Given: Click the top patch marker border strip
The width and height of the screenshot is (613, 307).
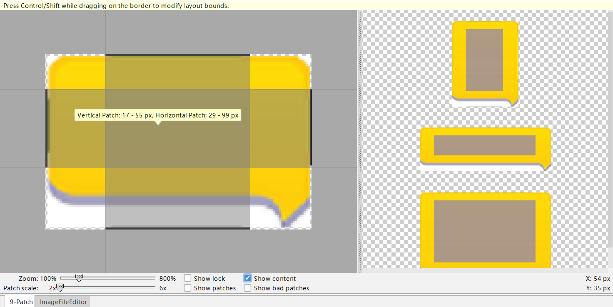Looking at the screenshot, I should [x=178, y=54].
